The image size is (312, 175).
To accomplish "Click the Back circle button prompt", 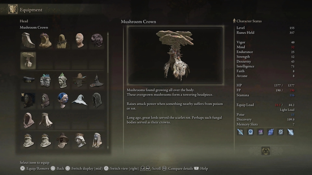I will [x=57, y=169].
